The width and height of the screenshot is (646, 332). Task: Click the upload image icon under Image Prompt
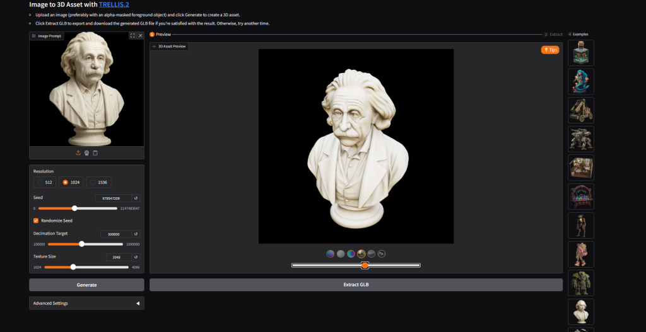(78, 152)
